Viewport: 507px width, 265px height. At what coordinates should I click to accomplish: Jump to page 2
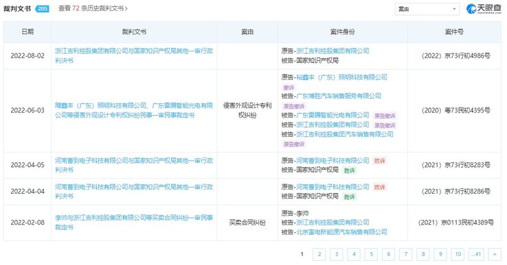(x=319, y=254)
